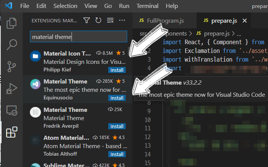The image size is (268, 167).
Task: Close the prepare.js tab
Action: (245, 21)
